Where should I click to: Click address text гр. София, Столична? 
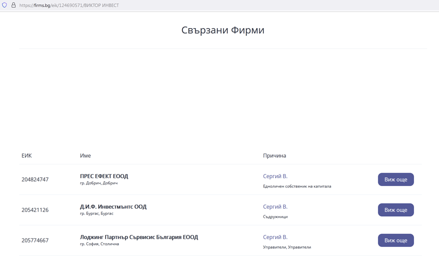[x=100, y=244]
